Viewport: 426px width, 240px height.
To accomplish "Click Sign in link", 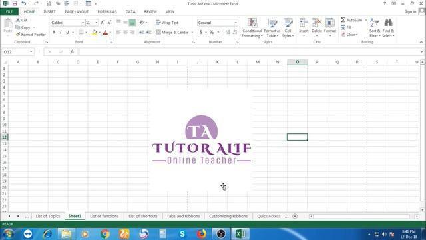I will pyautogui.click(x=410, y=11).
